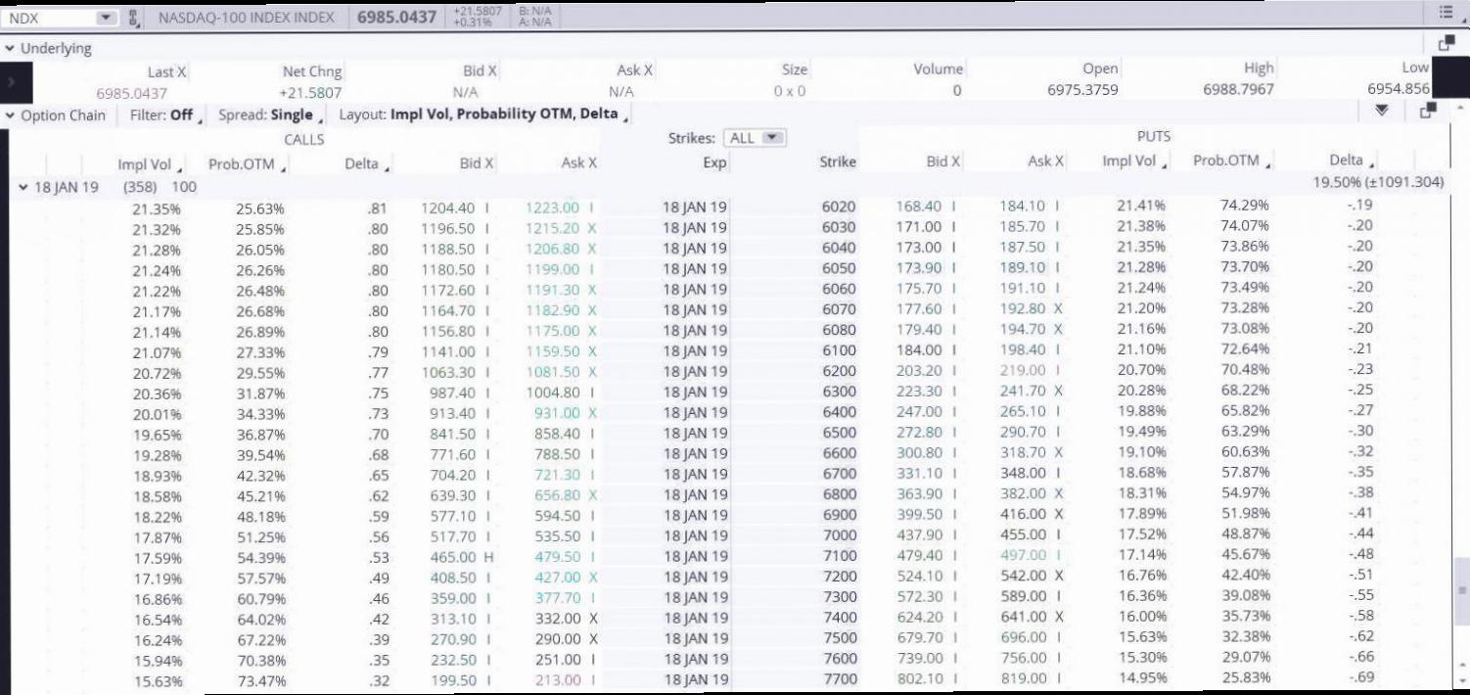Click put ask 185.70 at strike 6030
1470x695 pixels.
[1023, 226]
